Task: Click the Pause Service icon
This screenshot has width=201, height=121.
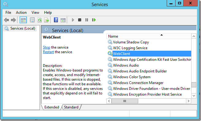Action: [87, 20]
